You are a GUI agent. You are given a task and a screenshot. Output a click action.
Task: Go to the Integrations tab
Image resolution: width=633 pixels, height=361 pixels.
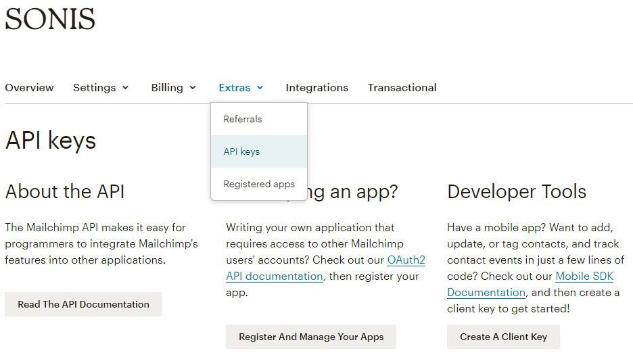[317, 87]
